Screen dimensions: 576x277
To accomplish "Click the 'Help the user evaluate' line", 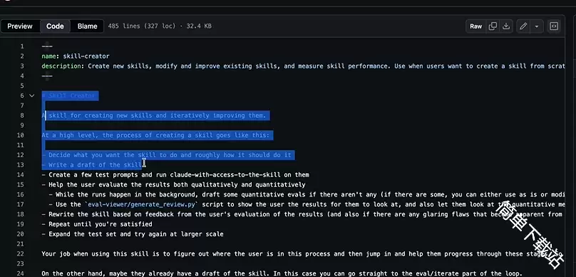I will click(173, 185).
